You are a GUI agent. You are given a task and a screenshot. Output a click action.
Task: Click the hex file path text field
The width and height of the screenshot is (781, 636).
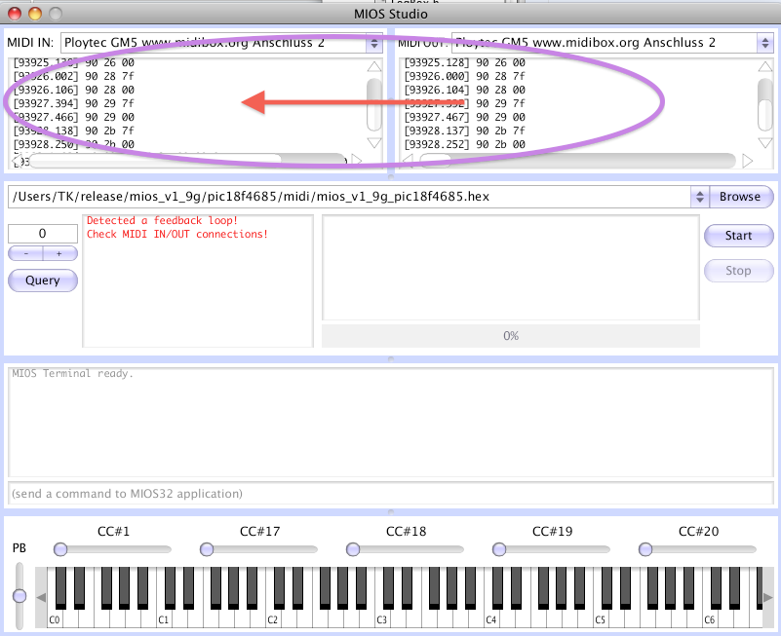[350, 197]
